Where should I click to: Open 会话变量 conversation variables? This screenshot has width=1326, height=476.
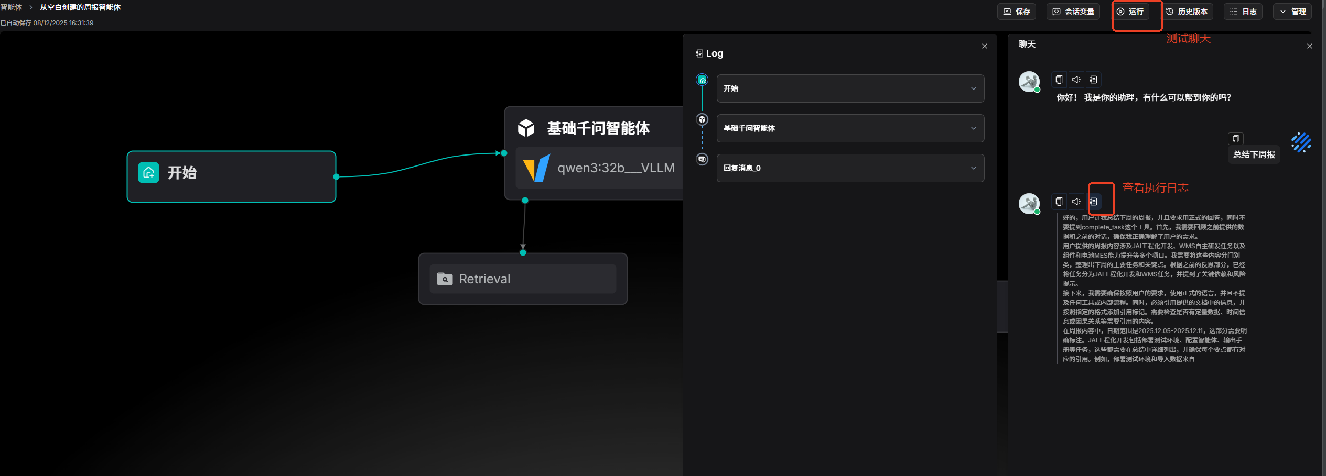1073,12
